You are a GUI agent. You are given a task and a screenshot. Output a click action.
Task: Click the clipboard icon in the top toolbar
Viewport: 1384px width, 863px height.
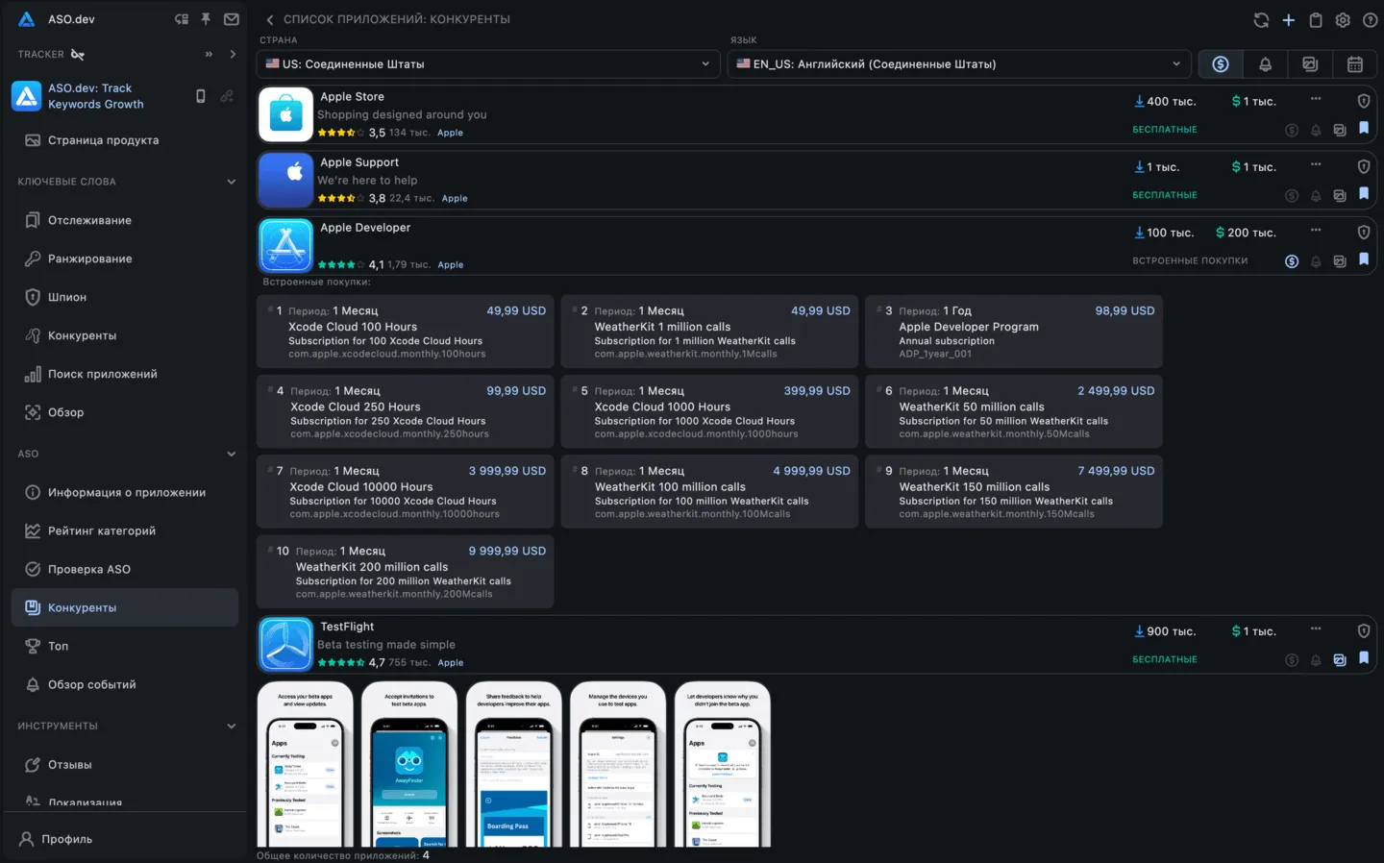point(1316,20)
